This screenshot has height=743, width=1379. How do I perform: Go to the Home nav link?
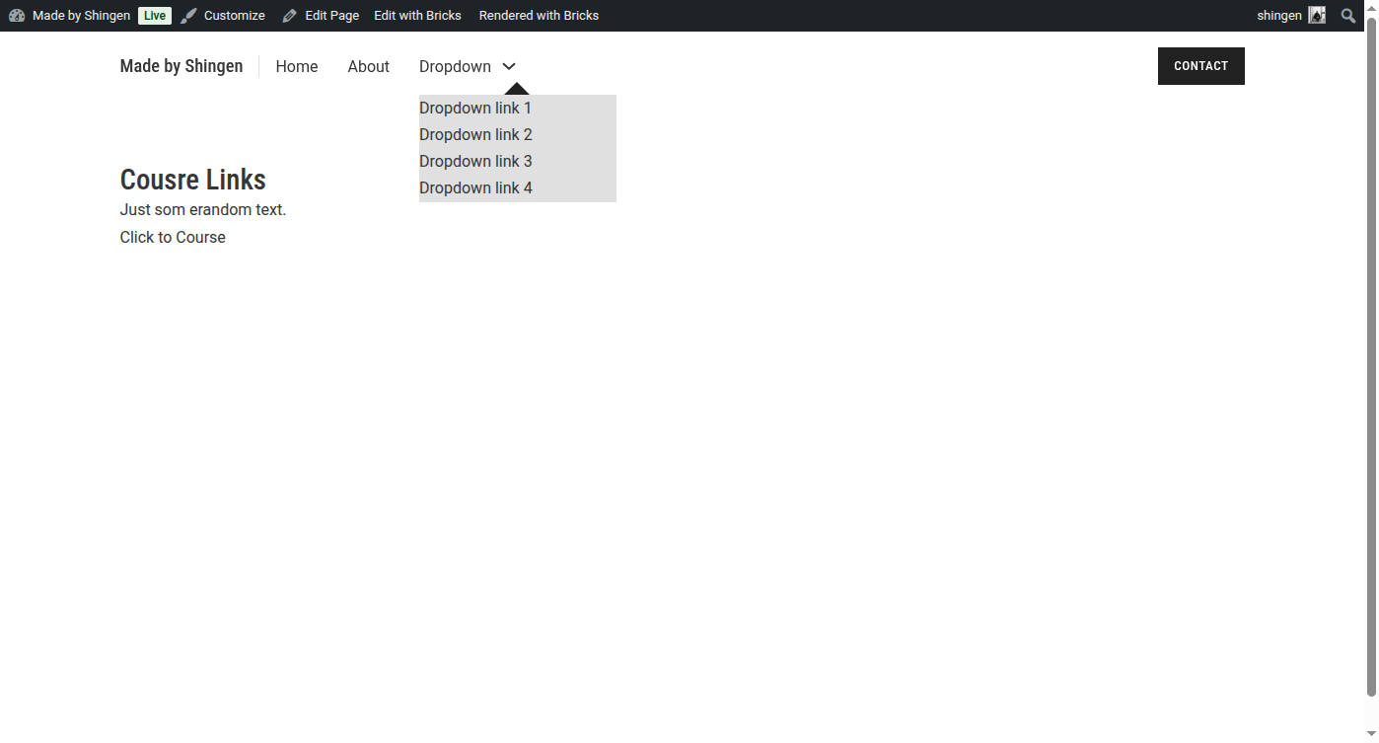click(297, 67)
